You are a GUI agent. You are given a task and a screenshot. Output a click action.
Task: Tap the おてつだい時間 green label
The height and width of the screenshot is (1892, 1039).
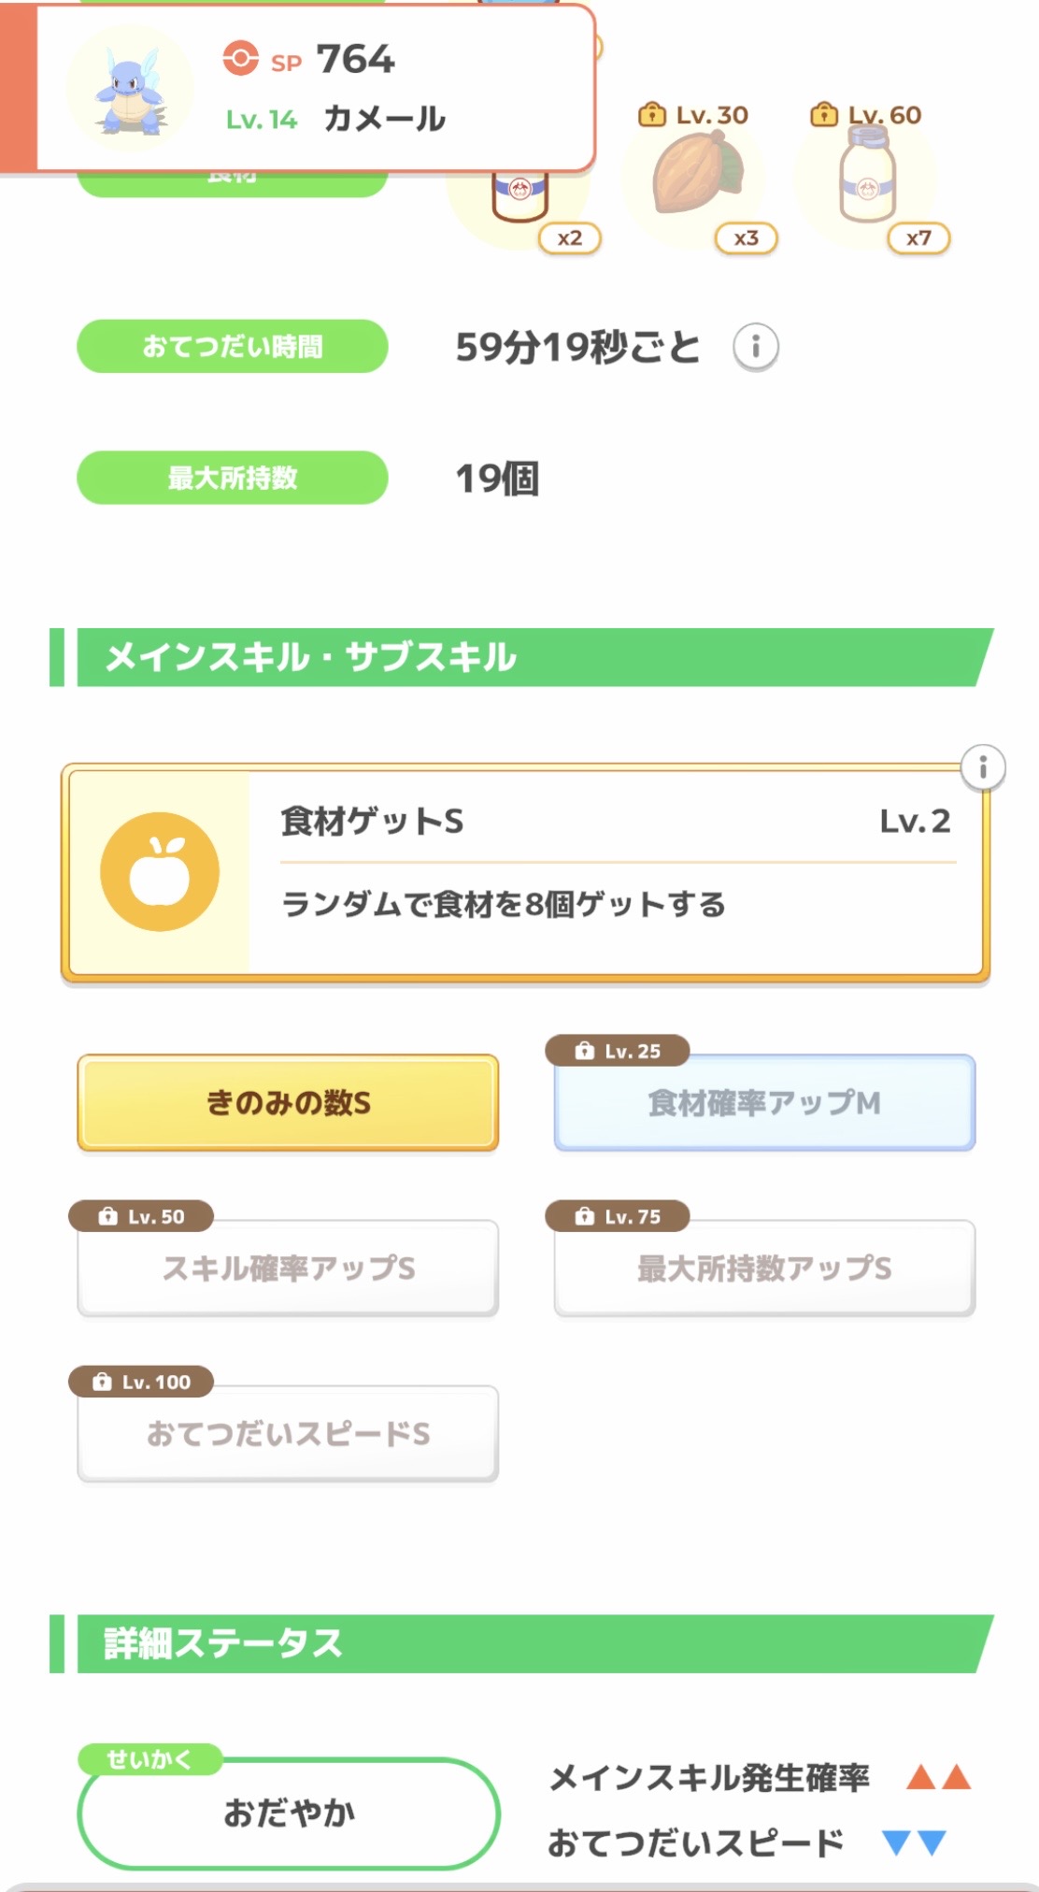tap(232, 347)
